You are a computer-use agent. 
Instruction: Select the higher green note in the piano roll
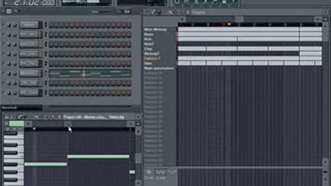click(98, 157)
